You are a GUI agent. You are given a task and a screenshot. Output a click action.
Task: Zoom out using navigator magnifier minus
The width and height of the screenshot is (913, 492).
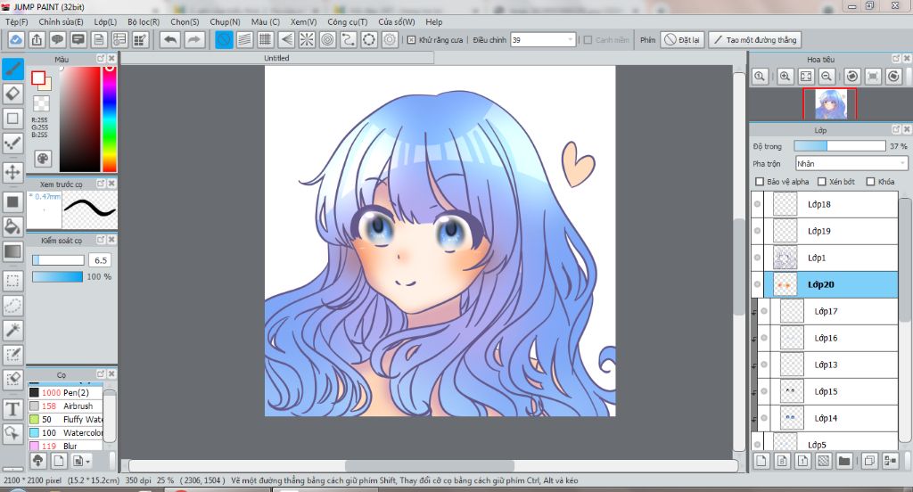point(827,77)
